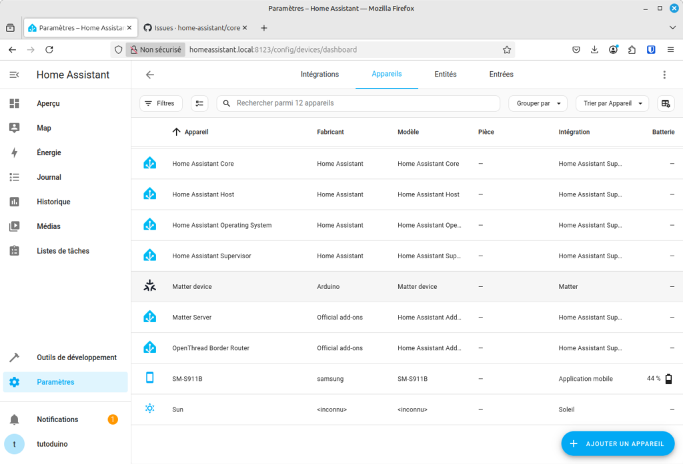Switch to the Intégrations tab

click(319, 75)
